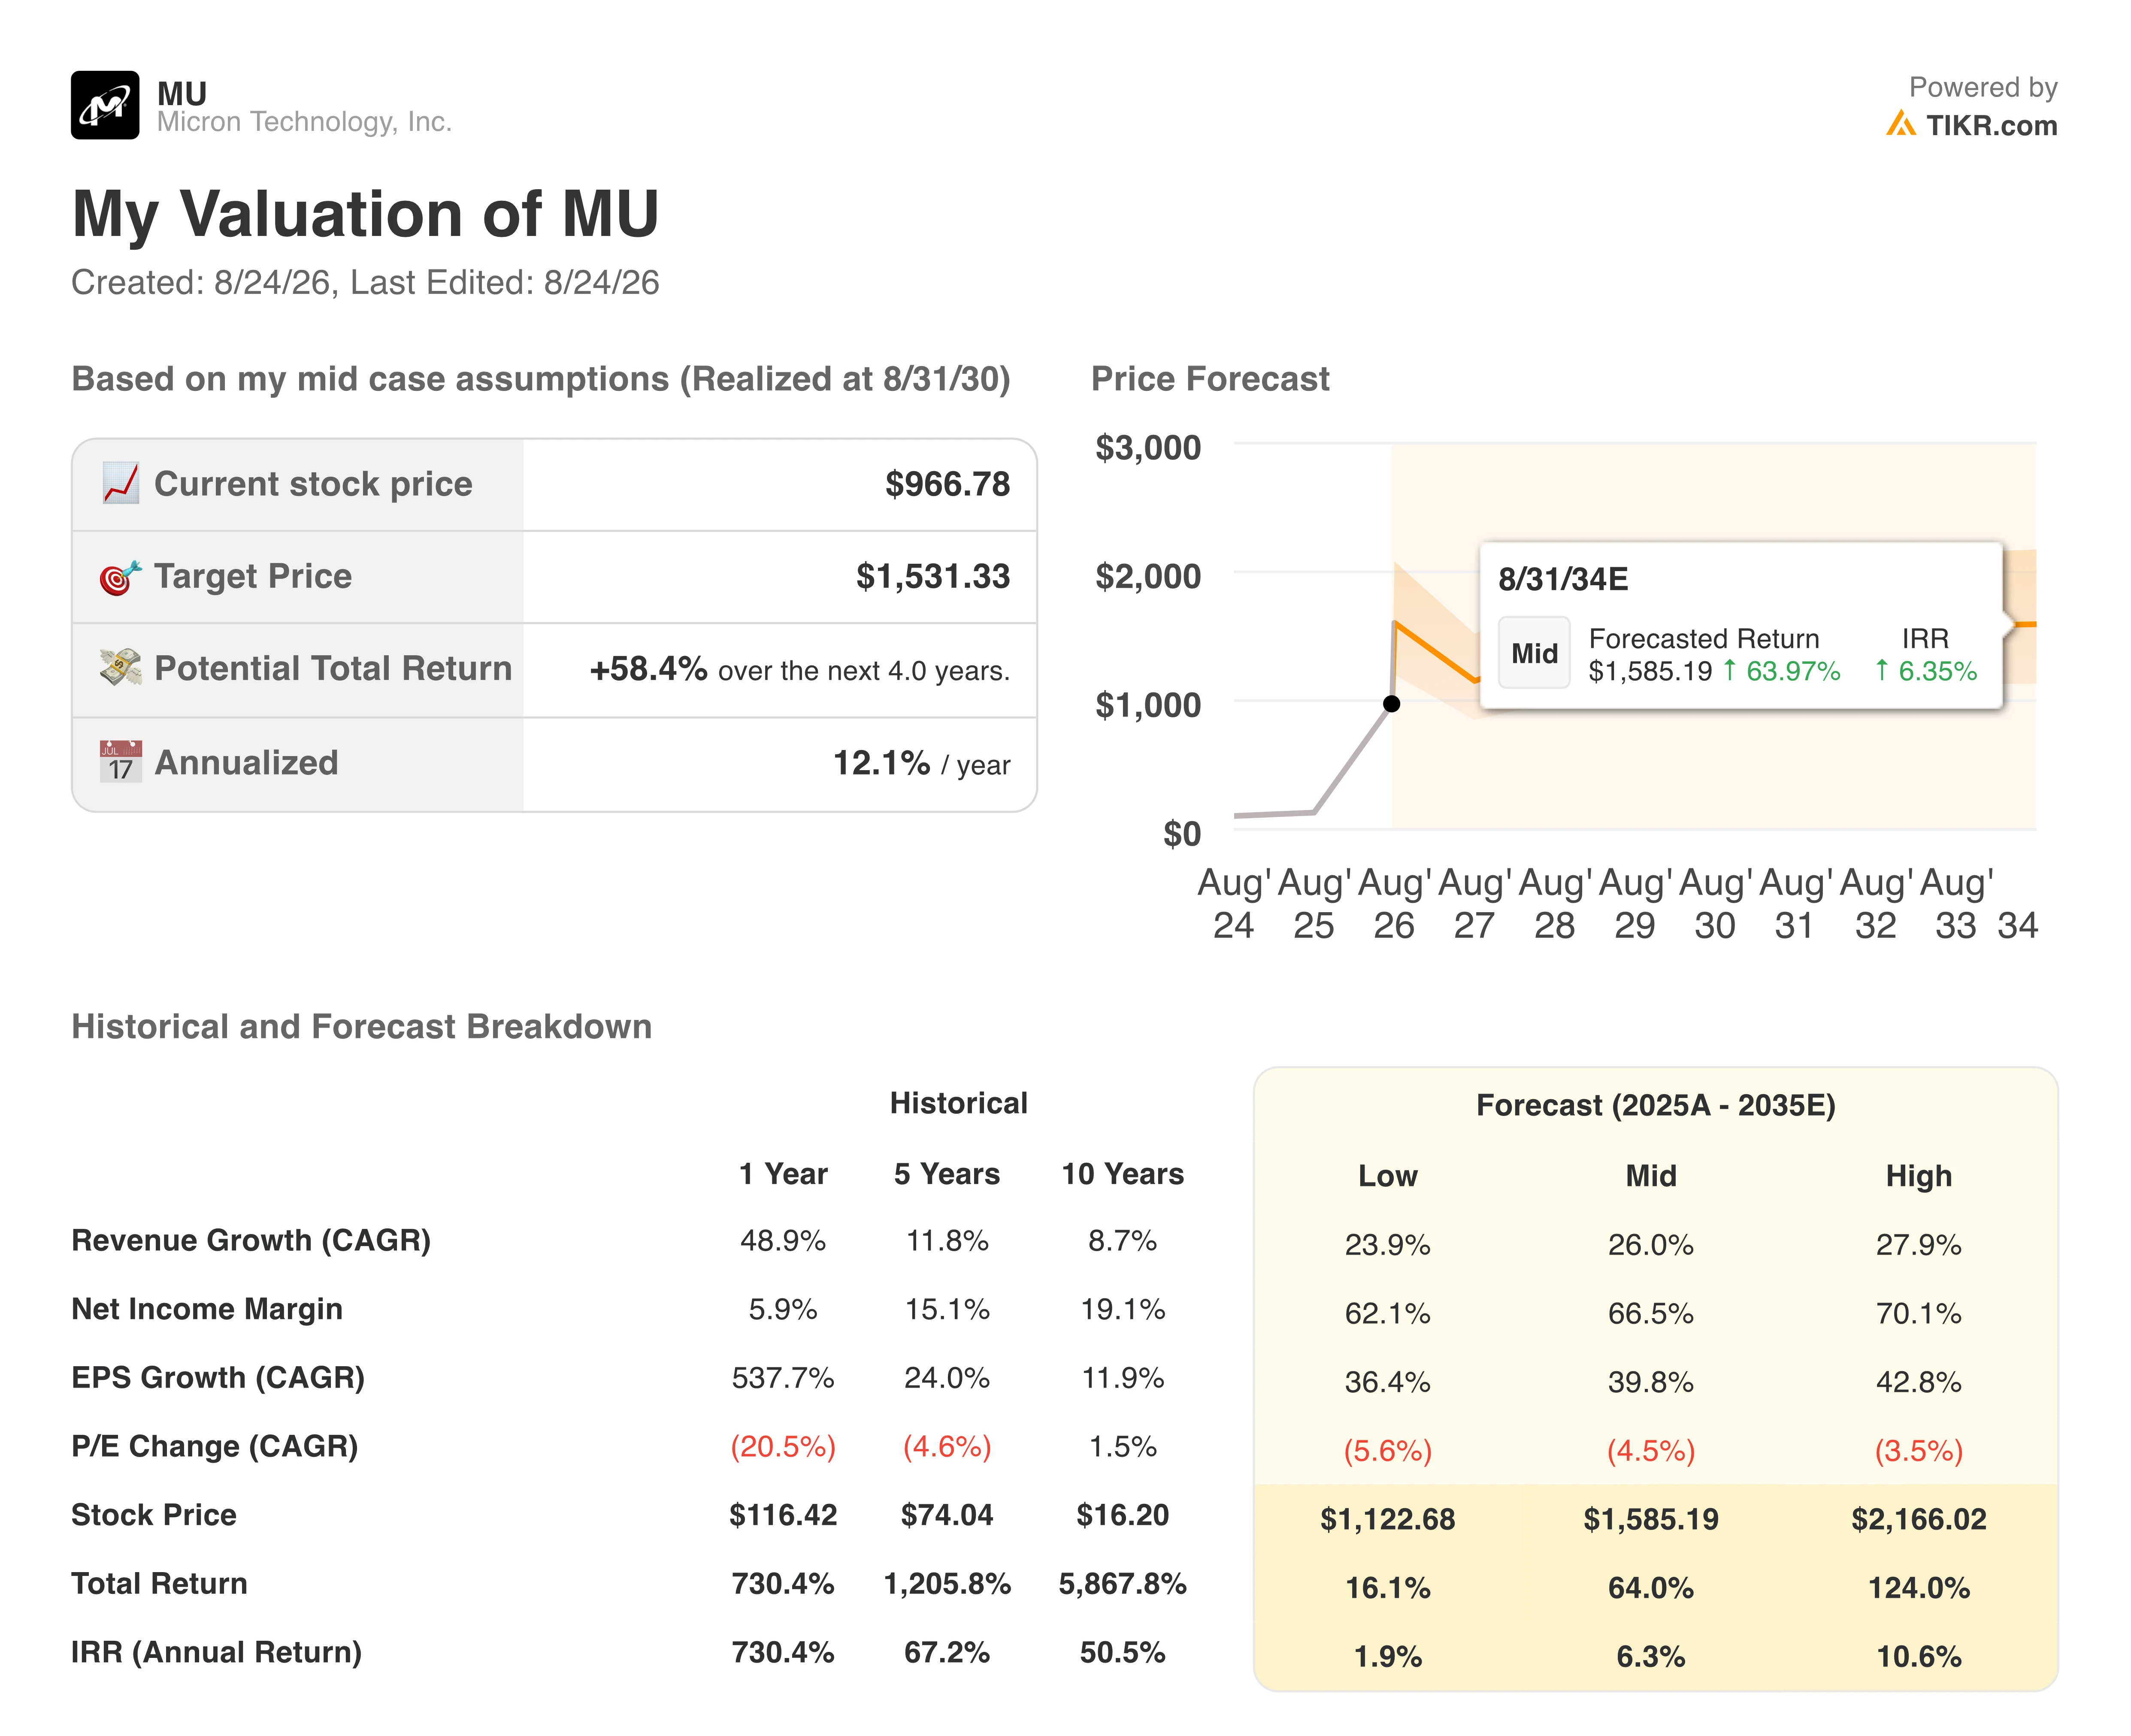Screen dimensions: 2131x1736
Task: Click the Price Forecast heading
Action: pyautogui.click(x=1210, y=379)
